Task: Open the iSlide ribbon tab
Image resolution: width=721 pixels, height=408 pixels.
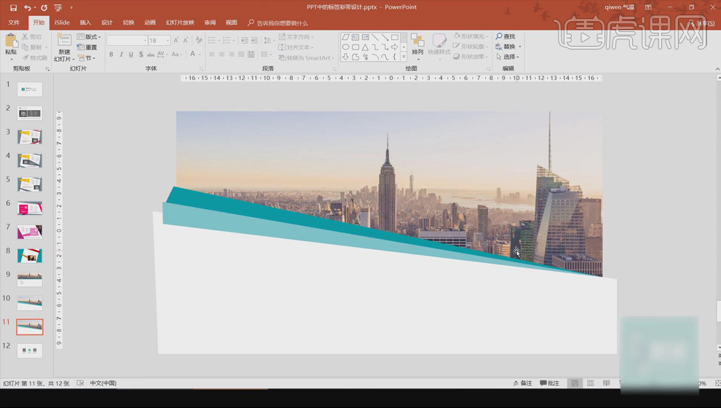Action: tap(62, 23)
